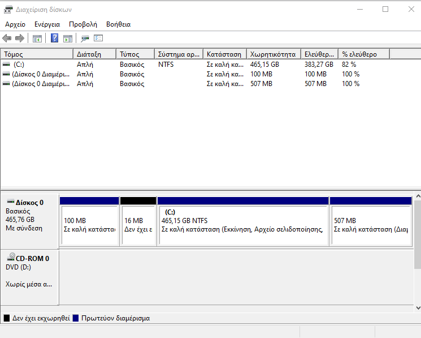Click the show/hide console tree icon
Screen dimensions: 421x338
[37, 38]
